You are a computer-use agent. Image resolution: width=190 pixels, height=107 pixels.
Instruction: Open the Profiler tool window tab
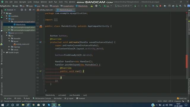click(58, 98)
